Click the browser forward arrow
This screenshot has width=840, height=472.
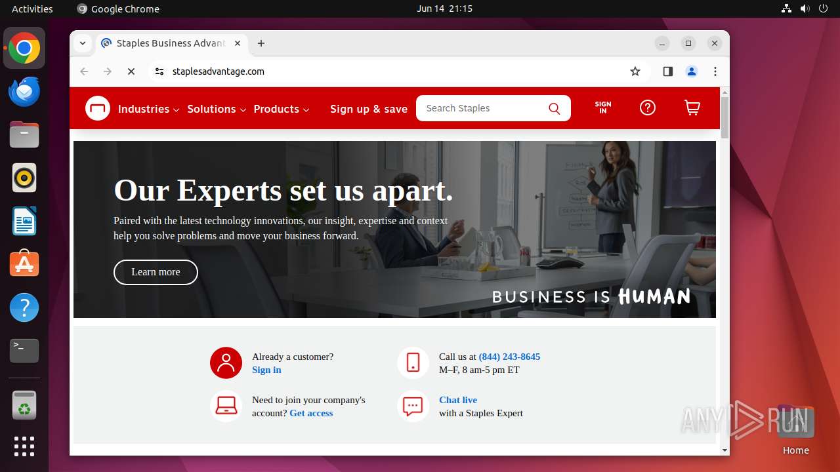(x=108, y=71)
